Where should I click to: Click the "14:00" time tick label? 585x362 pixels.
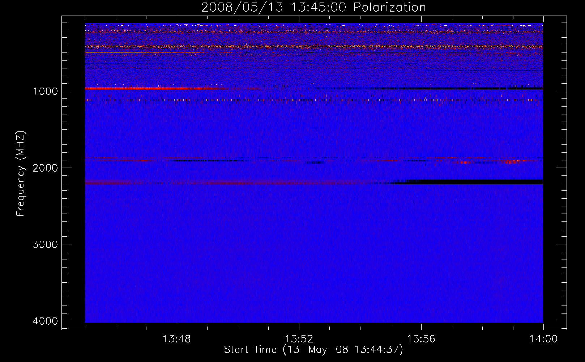click(x=543, y=339)
